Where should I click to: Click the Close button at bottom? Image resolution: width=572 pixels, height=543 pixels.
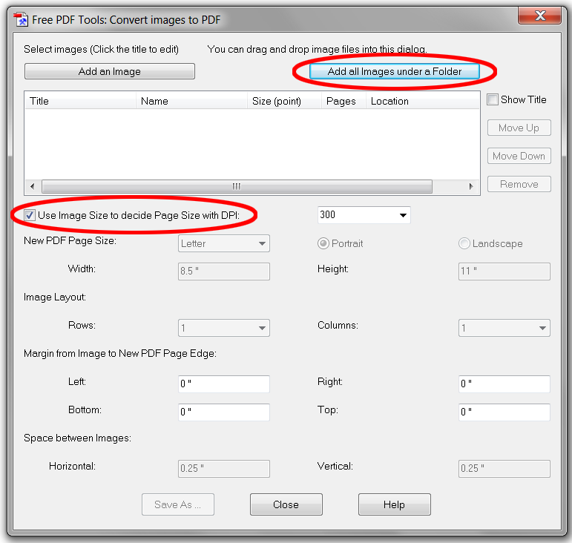[286, 504]
